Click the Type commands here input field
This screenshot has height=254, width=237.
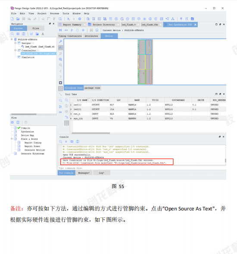(142, 168)
